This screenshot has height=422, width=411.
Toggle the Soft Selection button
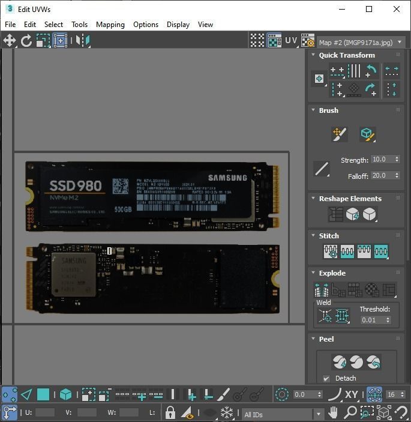coord(282,394)
